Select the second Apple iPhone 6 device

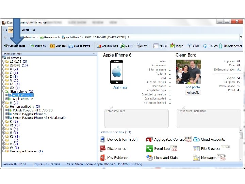(x=23, y=99)
